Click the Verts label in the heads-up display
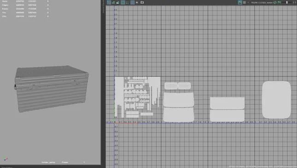The image size is (297, 168). pyautogui.click(x=5, y=1)
